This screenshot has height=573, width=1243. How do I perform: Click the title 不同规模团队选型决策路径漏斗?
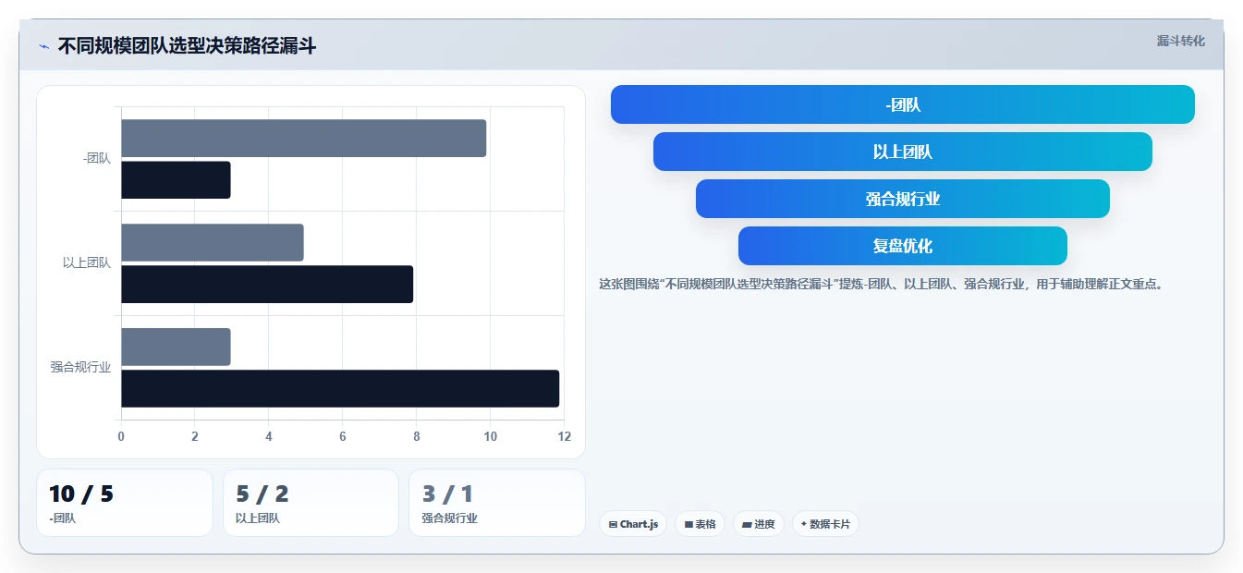[x=187, y=46]
